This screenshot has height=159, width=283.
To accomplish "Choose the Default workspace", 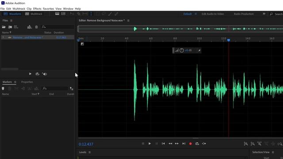I will click(187, 14).
